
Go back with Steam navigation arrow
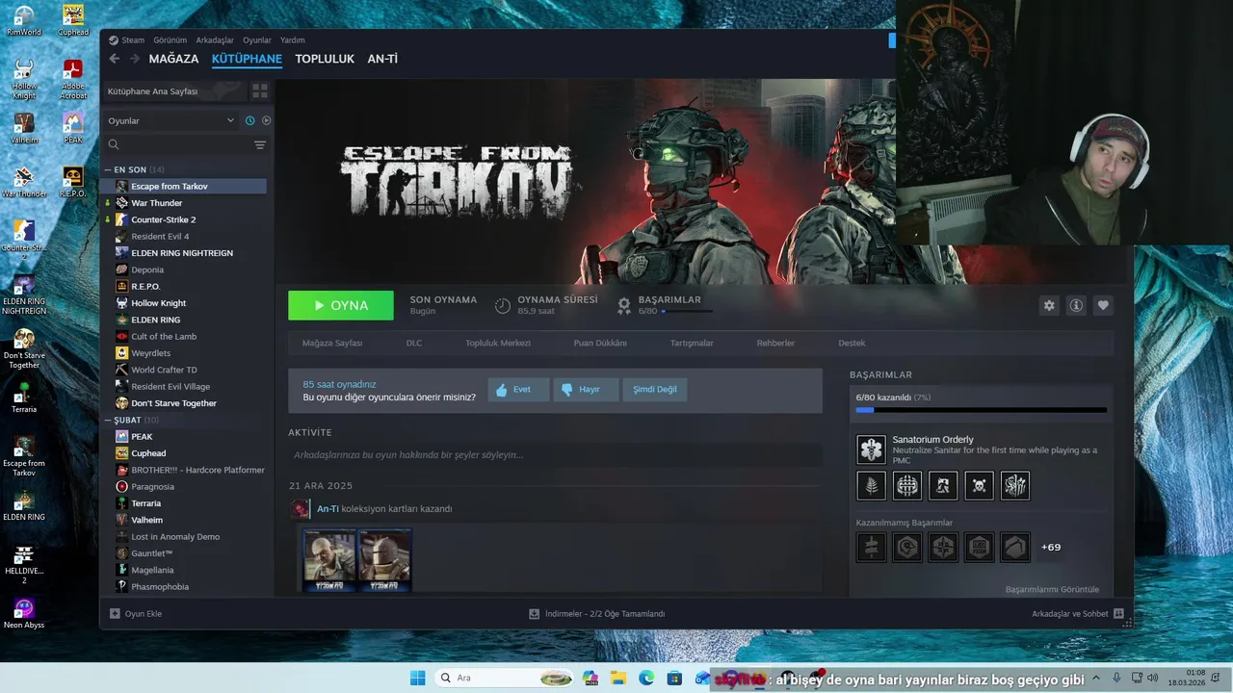(115, 59)
